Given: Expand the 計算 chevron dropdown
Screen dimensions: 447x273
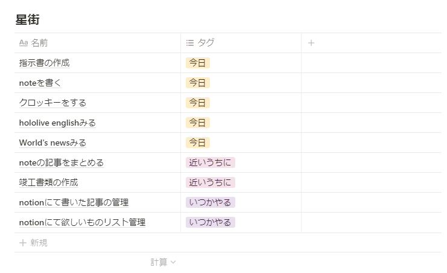Looking at the screenshot, I should pyautogui.click(x=174, y=262).
